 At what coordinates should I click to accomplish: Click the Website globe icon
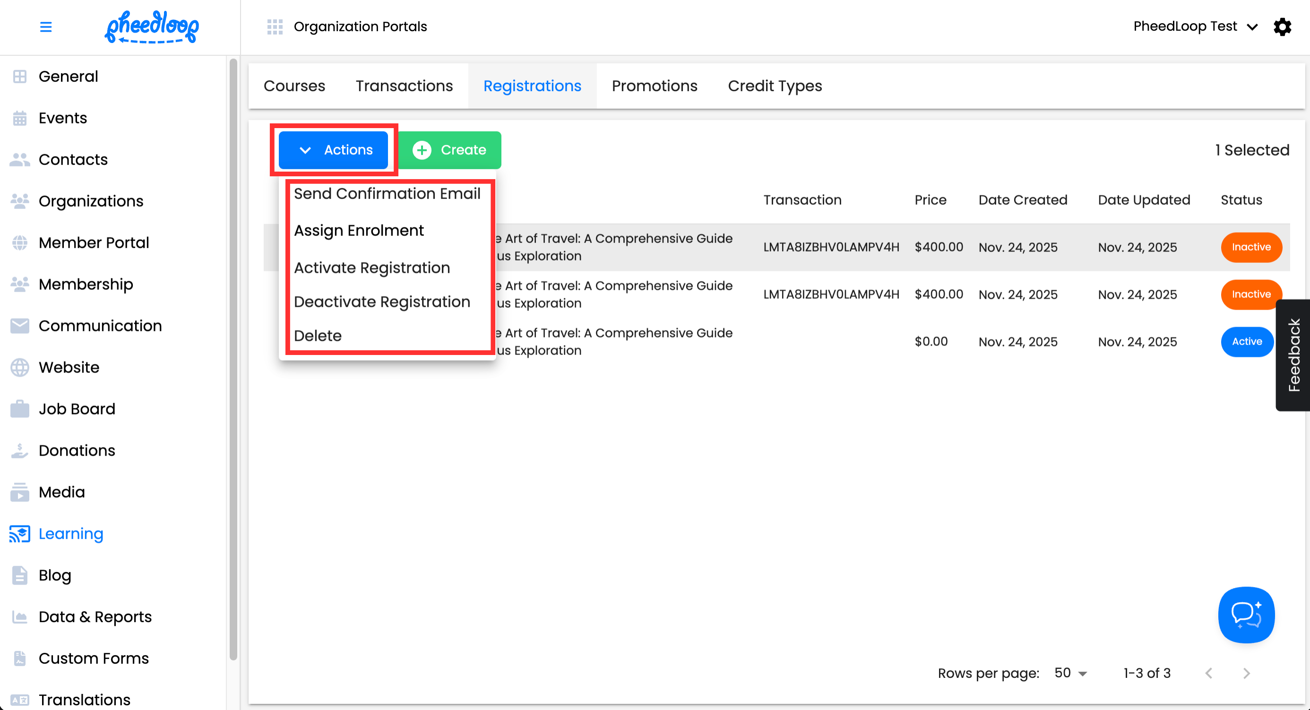[x=19, y=367]
